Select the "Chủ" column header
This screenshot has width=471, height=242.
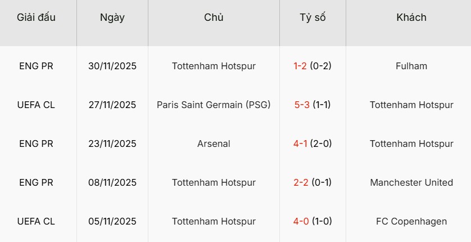tap(214, 17)
